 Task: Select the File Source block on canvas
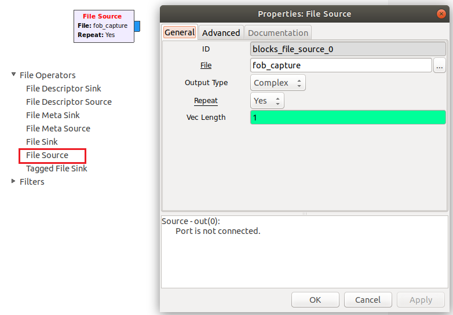[x=104, y=26]
